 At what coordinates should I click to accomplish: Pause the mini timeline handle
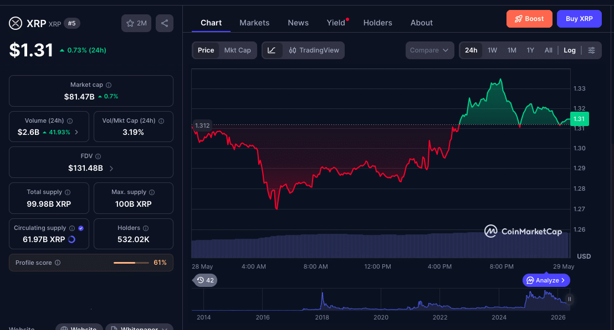[x=569, y=299]
